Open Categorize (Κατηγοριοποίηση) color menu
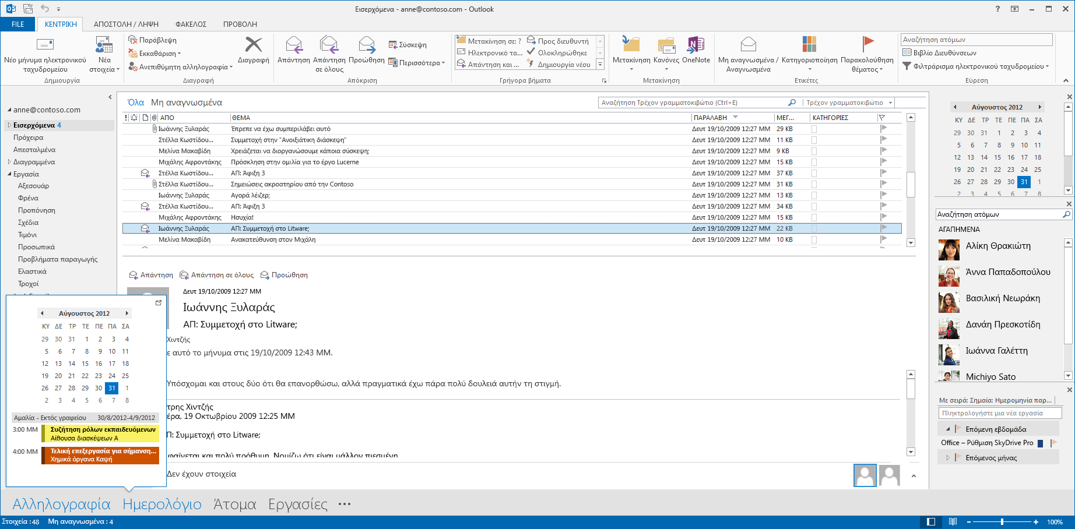Viewport: 1075px width, 529px height. tap(809, 52)
